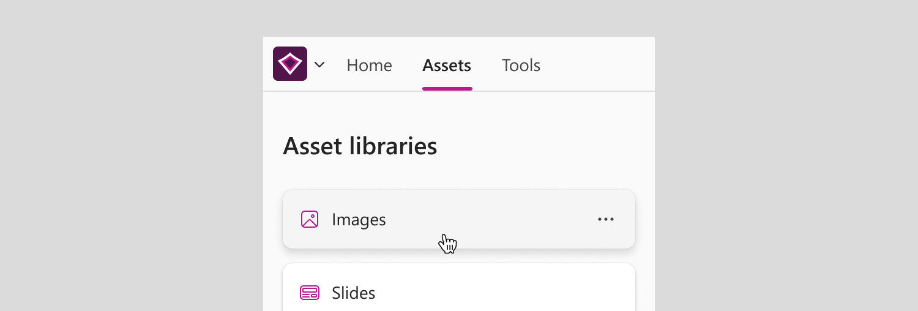918x311 pixels.
Task: Click the empty header area right of Tools
Action: click(597, 64)
